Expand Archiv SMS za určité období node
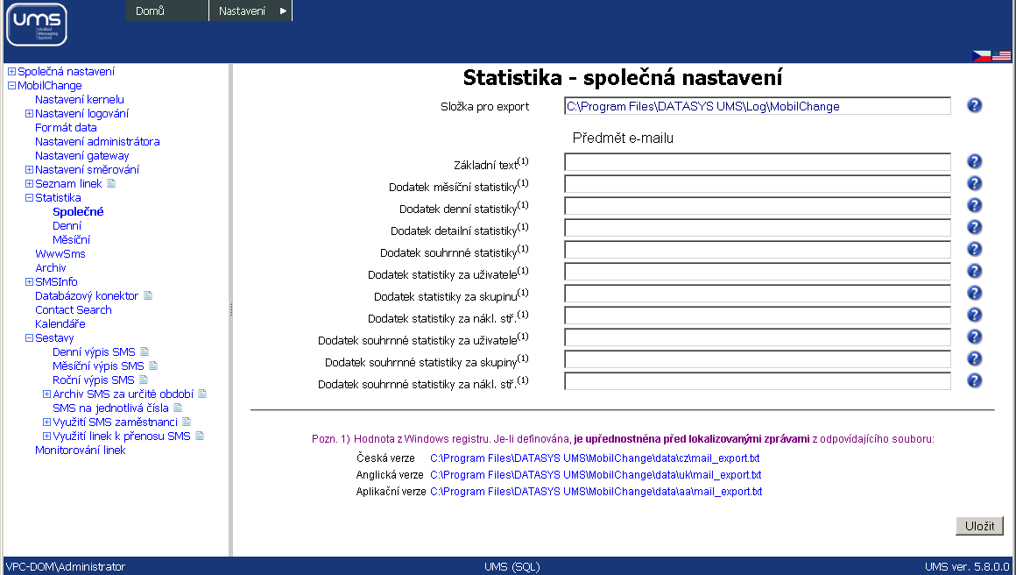Screen dimensions: 1016x575 (46, 394)
